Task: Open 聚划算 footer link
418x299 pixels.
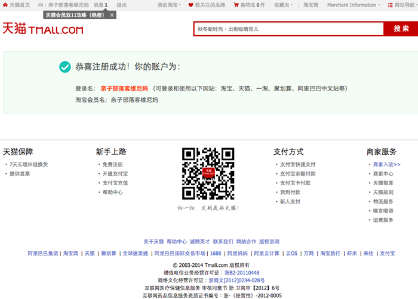Action: pyautogui.click(x=109, y=254)
